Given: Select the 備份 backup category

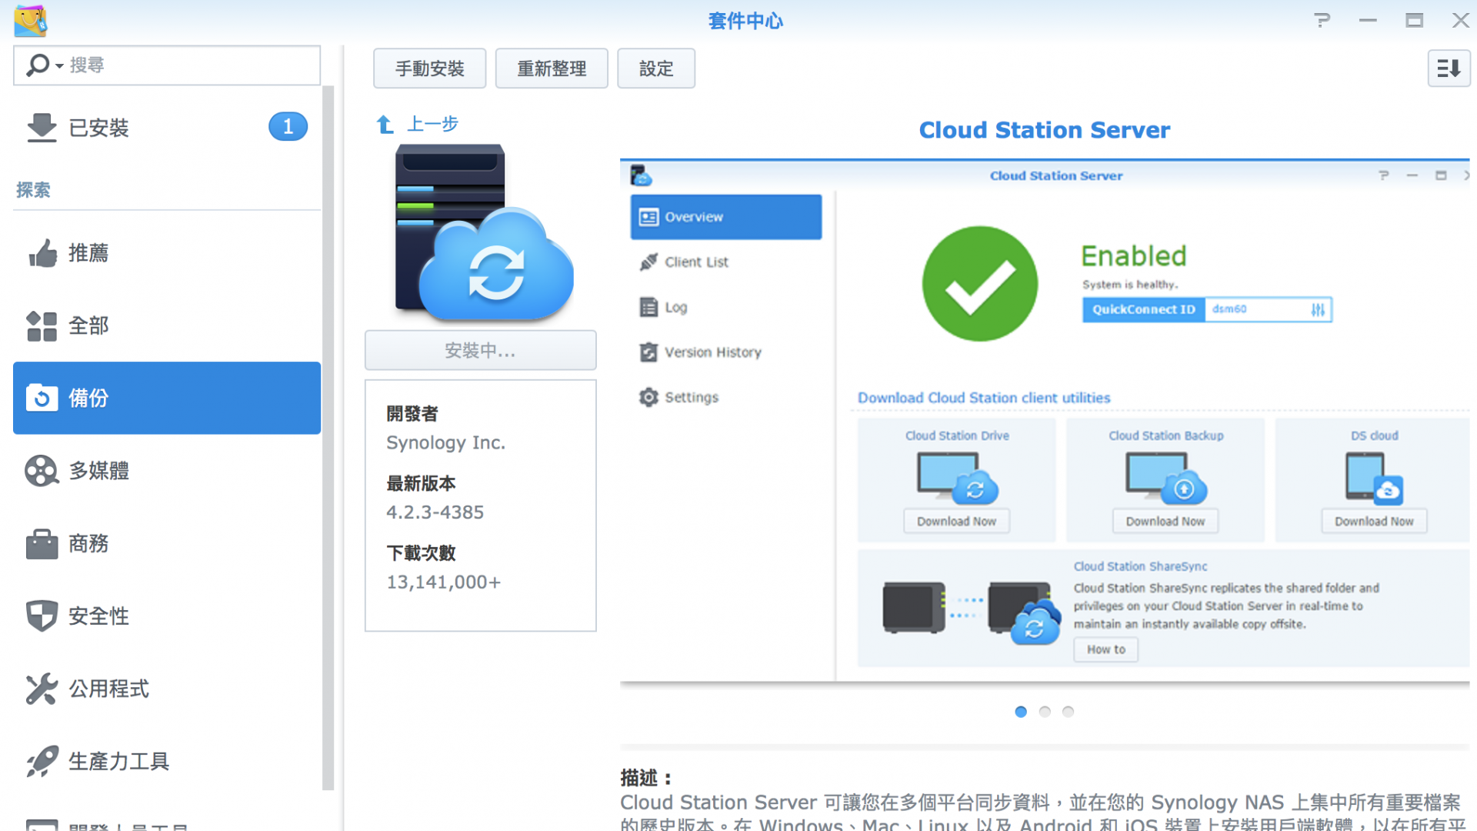Looking at the screenshot, I should click(x=166, y=398).
